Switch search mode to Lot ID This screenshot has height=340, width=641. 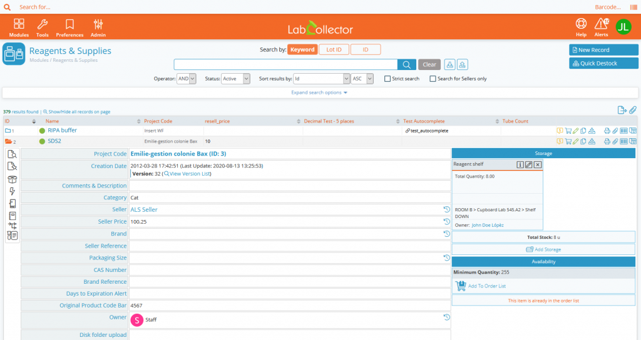pyautogui.click(x=334, y=49)
